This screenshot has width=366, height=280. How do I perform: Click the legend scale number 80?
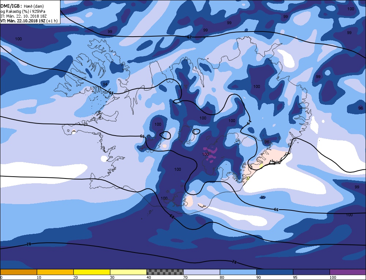(x=222, y=277)
